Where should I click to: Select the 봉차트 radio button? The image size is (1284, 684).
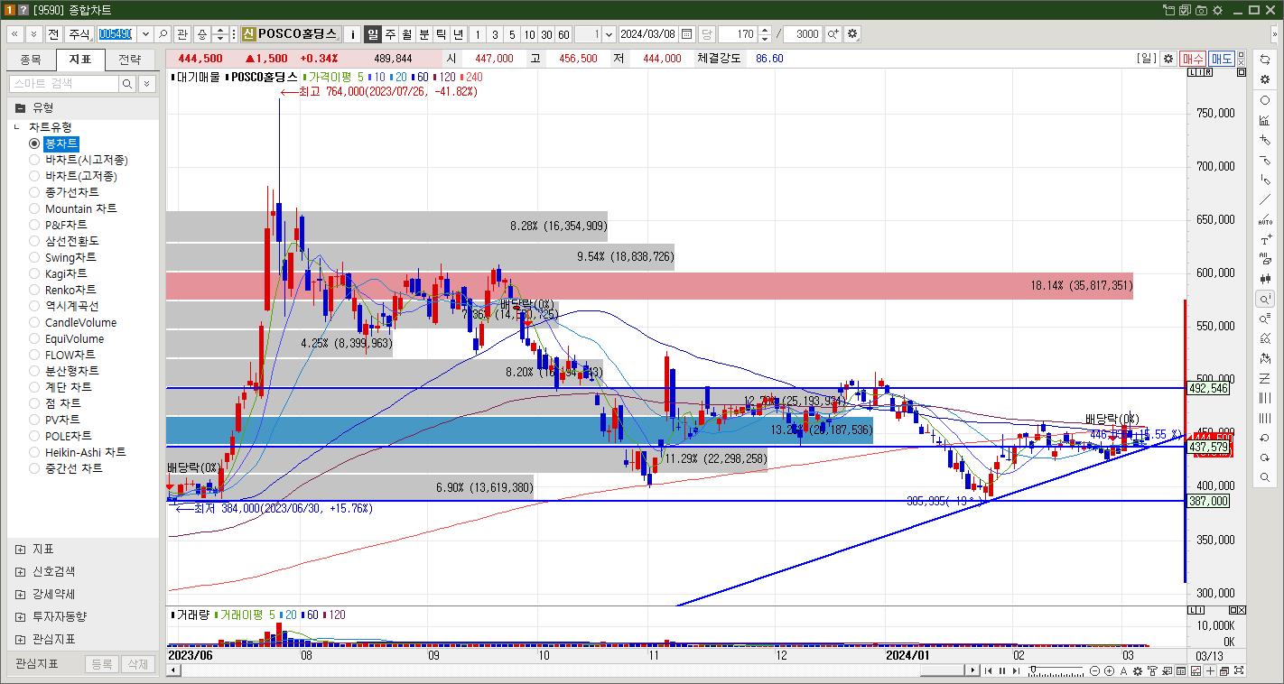34,143
